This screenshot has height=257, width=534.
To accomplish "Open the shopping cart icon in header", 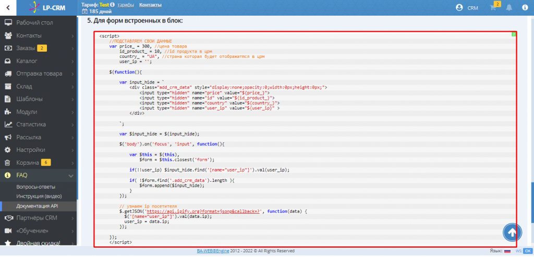I will [x=492, y=8].
